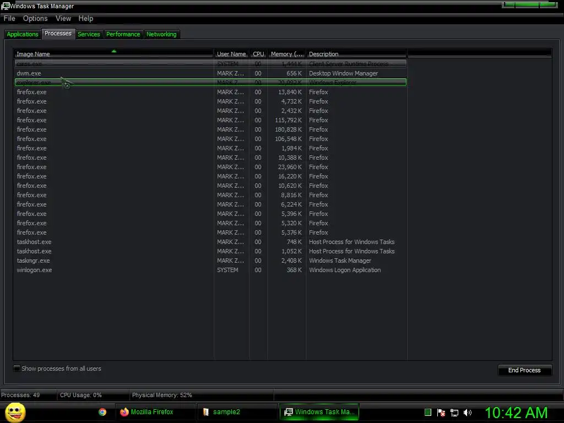Select firefox.exe using 4,732 K memory
Screen dimensions: 564x423
click(210, 101)
